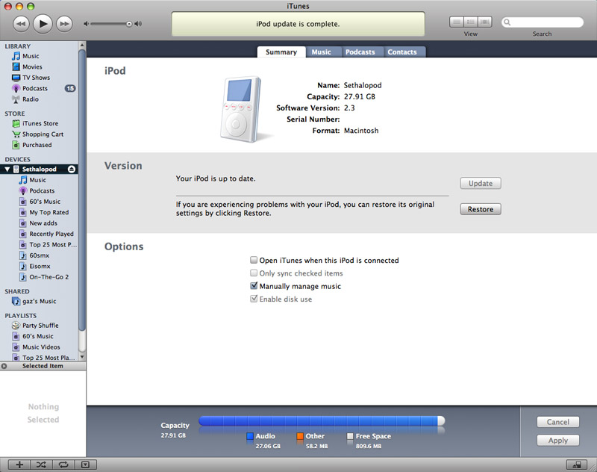Image resolution: width=597 pixels, height=472 pixels.
Task: Switch to grouped album view button
Action: tap(471, 22)
